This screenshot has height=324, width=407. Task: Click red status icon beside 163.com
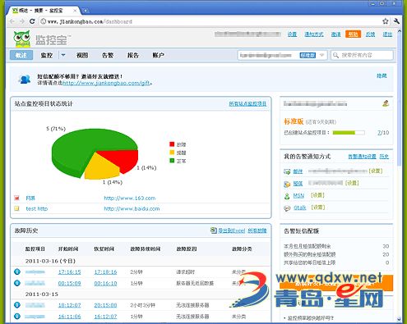tap(16, 198)
